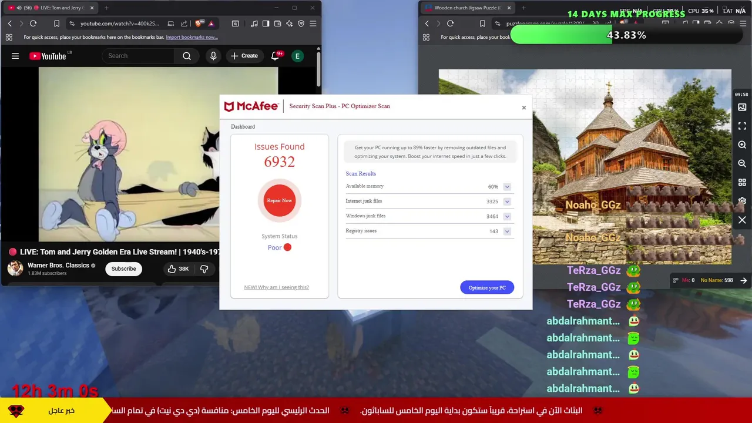Open Leo AI sparkle icon in toolbar
Viewport: 752px width, 423px height.
pos(289,23)
